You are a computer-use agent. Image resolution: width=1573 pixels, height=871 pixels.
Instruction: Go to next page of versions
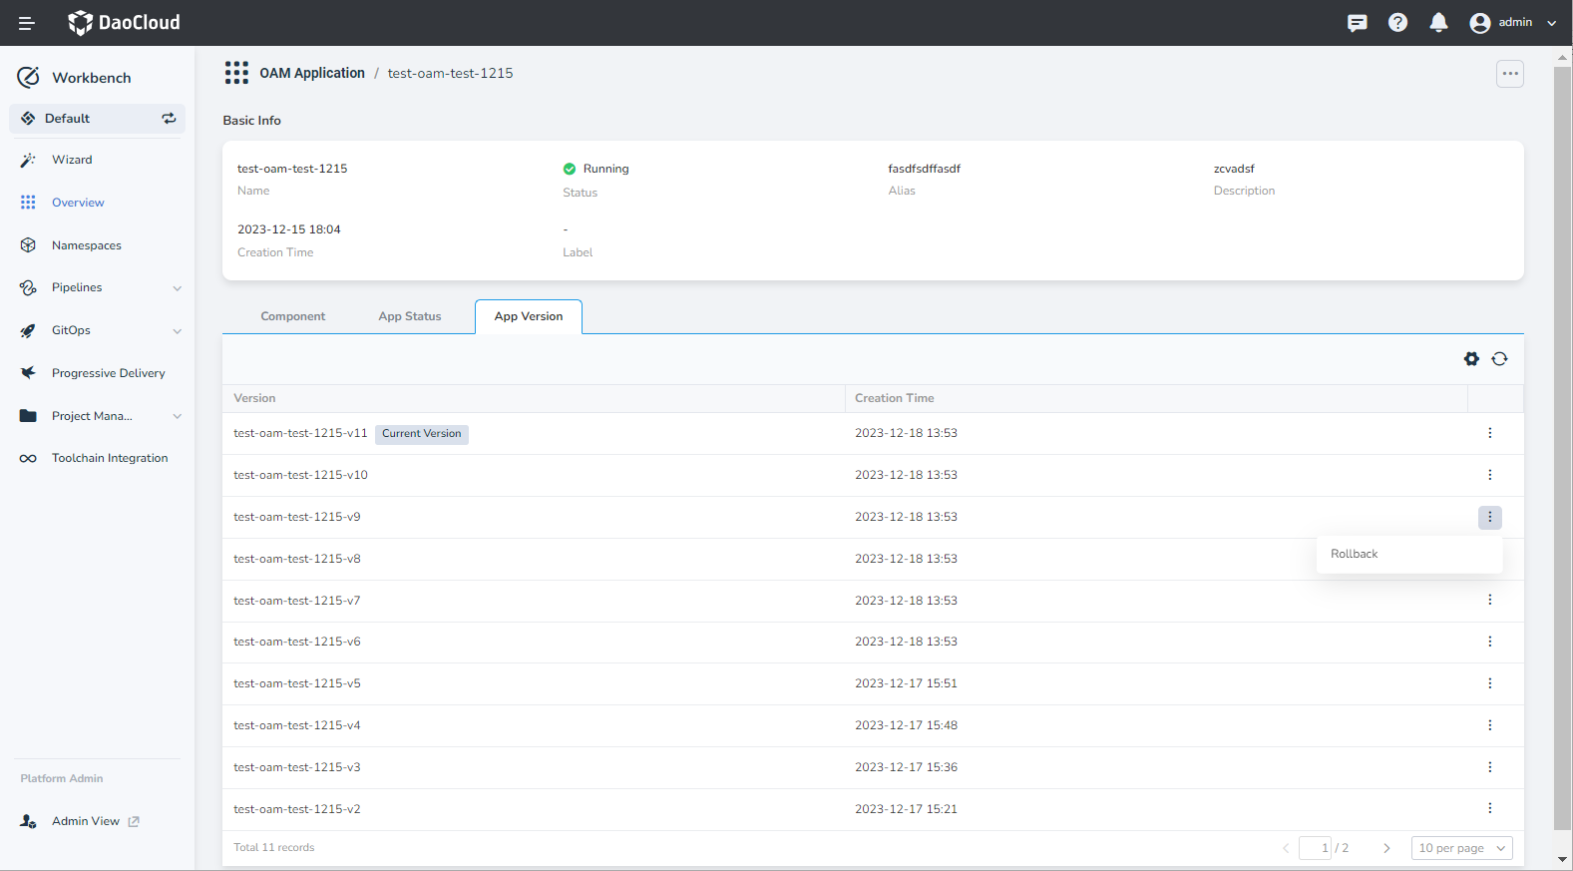pos(1386,848)
